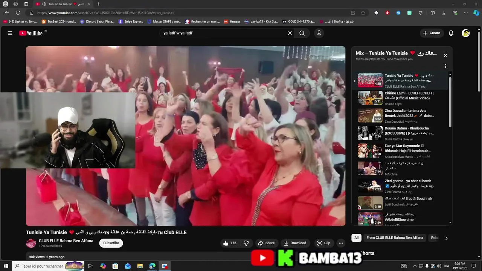Clear the search box with the X
Viewport: 482px width, 271px height.
(x=290, y=33)
